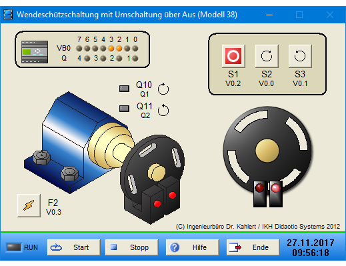The image size is (346, 266).
Task: Click the application icon in title bar
Action: (x=8, y=15)
